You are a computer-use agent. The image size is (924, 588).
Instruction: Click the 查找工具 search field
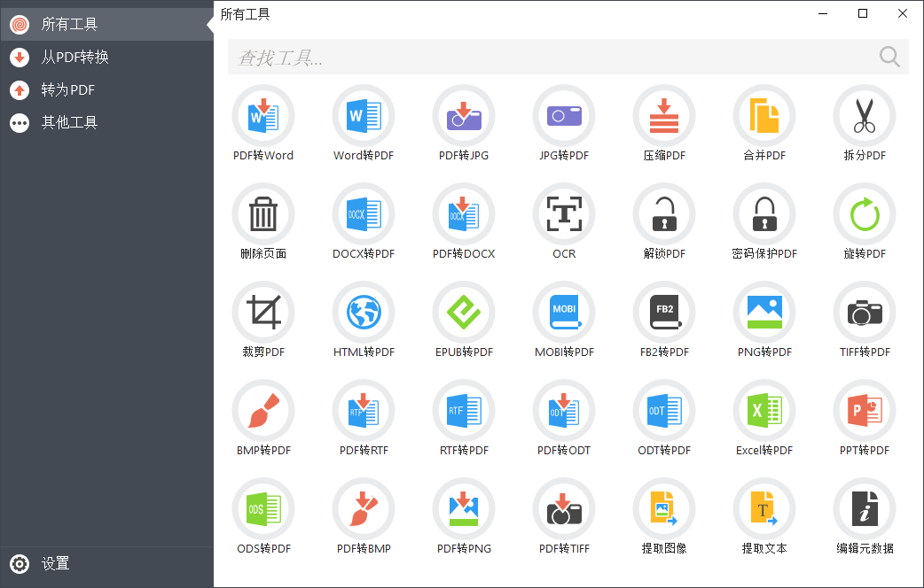550,58
